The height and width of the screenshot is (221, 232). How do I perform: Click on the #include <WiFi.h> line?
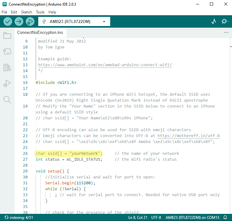56,83
